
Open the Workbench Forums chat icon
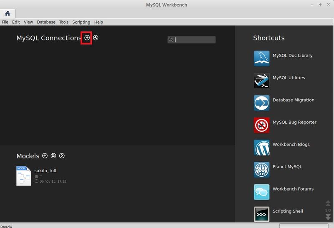tap(262, 192)
